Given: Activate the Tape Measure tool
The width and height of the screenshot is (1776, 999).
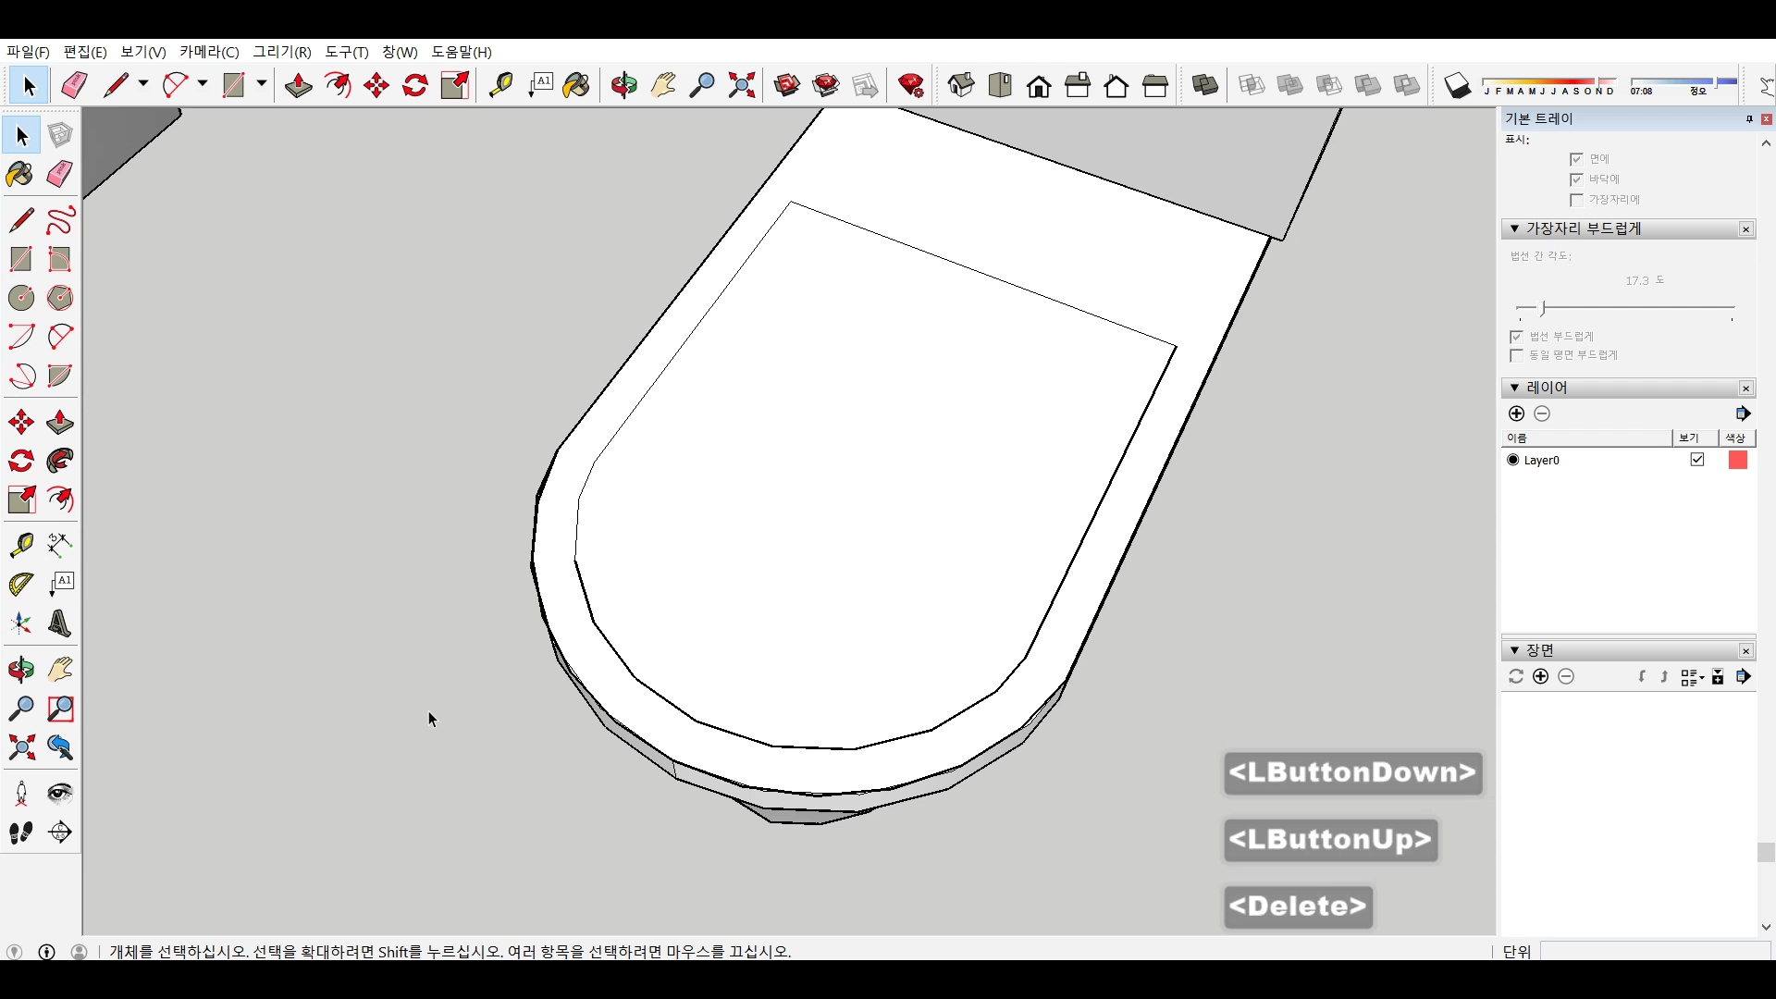Looking at the screenshot, I should (20, 545).
